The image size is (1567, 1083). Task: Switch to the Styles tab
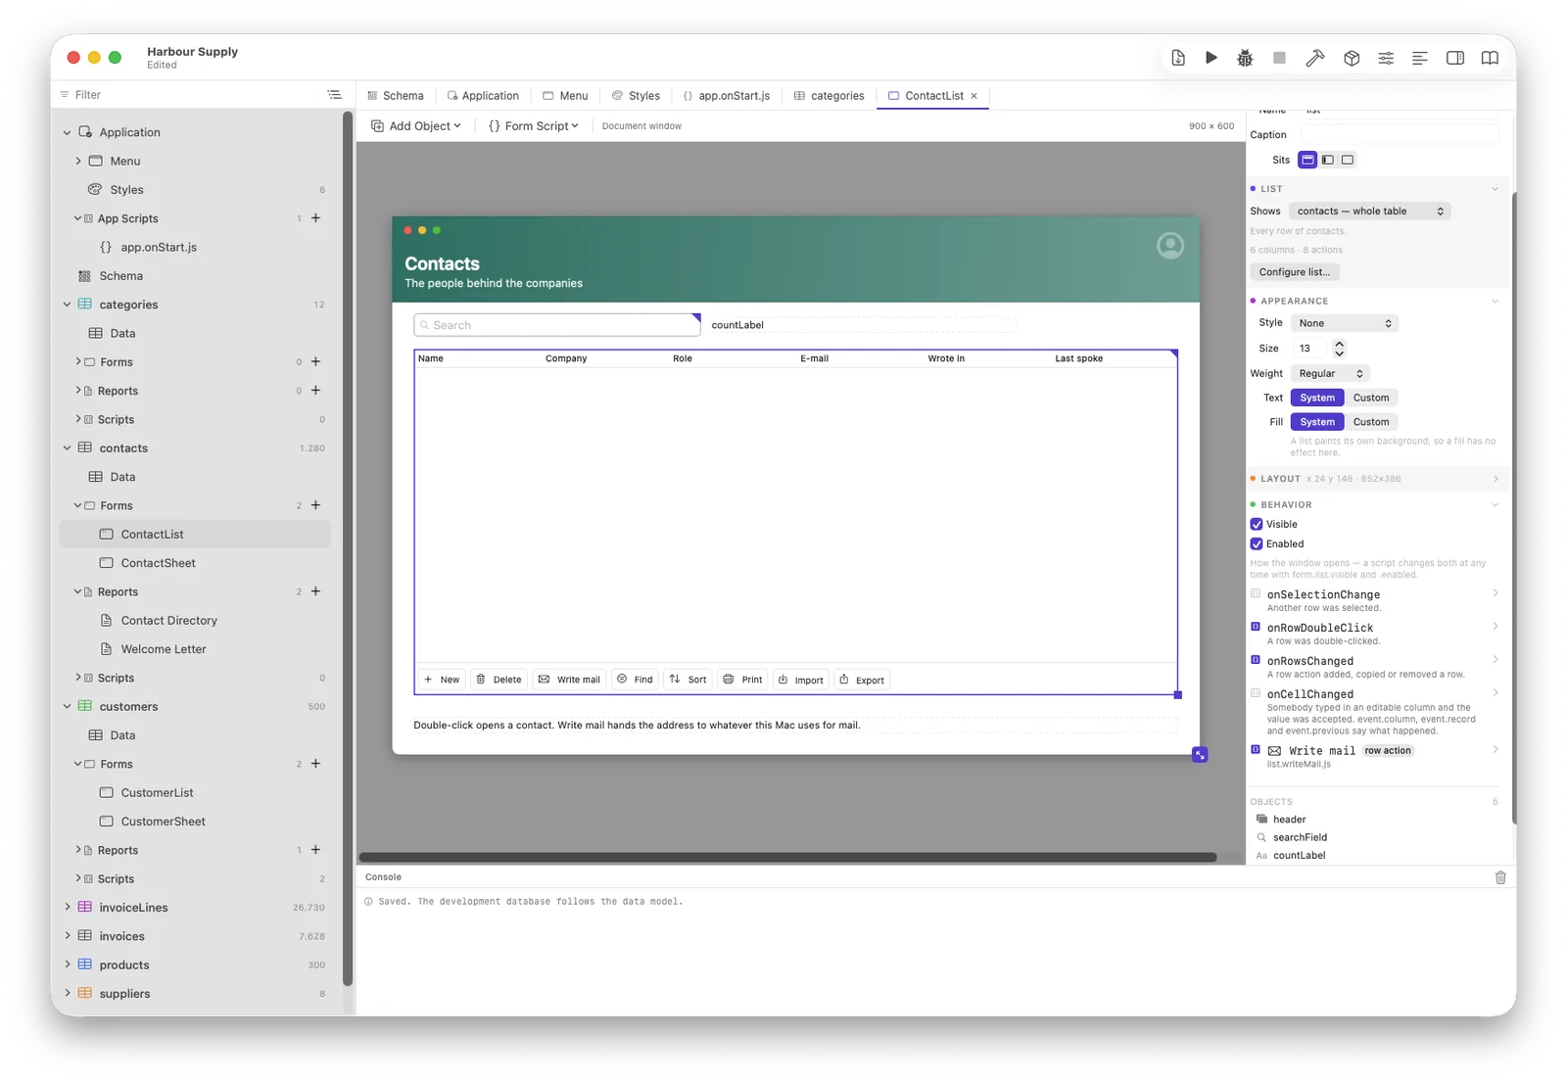point(636,96)
